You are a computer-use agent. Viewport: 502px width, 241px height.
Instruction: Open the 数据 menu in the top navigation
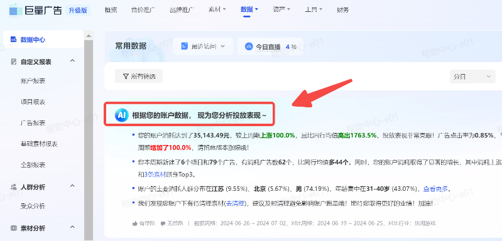[249, 9]
